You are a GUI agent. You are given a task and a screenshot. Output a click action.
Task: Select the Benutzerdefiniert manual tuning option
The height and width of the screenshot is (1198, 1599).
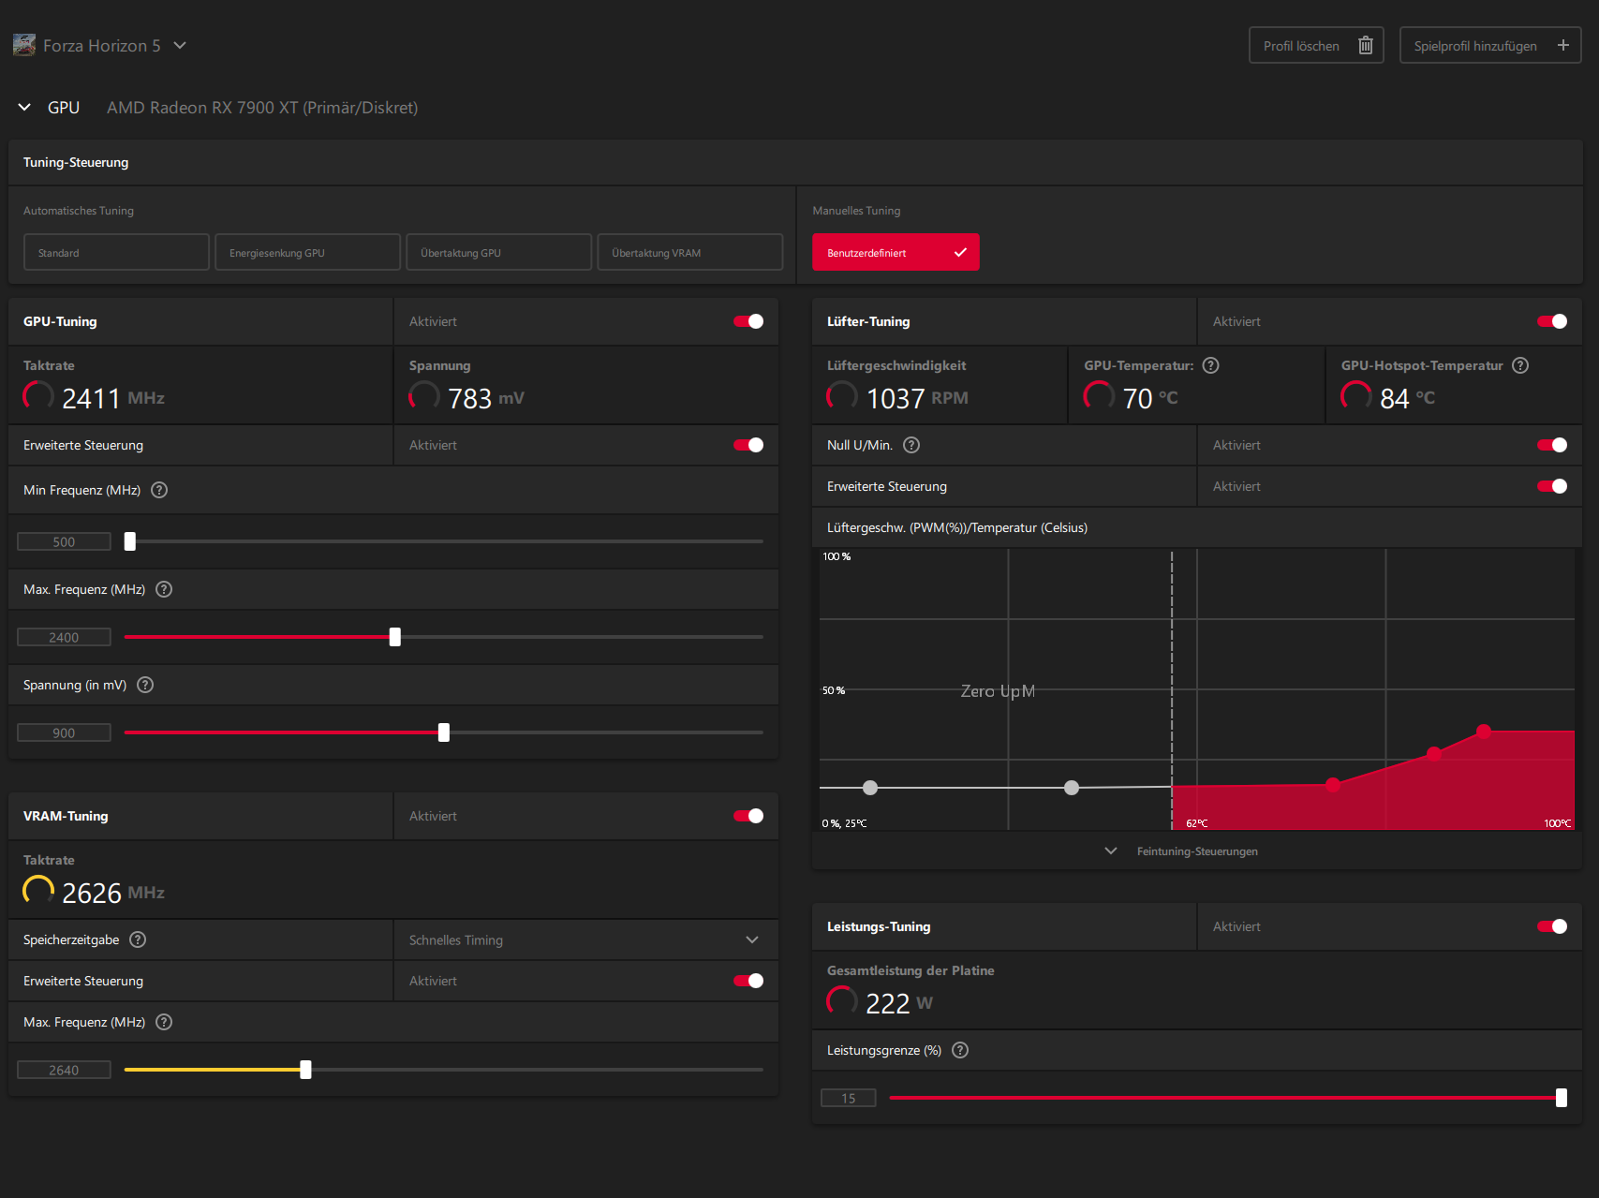pos(896,252)
